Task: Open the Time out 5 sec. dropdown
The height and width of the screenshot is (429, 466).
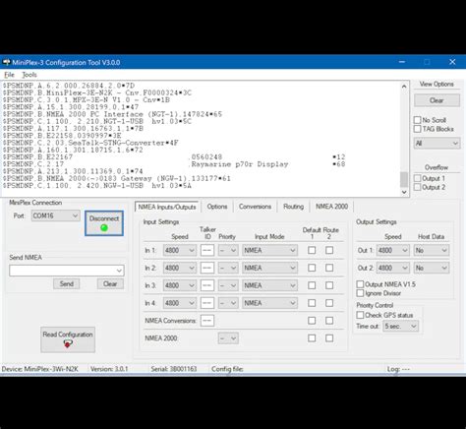Action: coord(400,326)
